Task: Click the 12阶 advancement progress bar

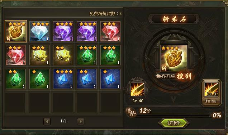Action: pos(174,115)
